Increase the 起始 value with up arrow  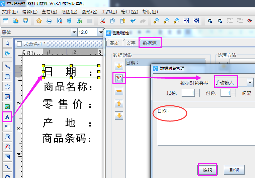(x=197, y=91)
